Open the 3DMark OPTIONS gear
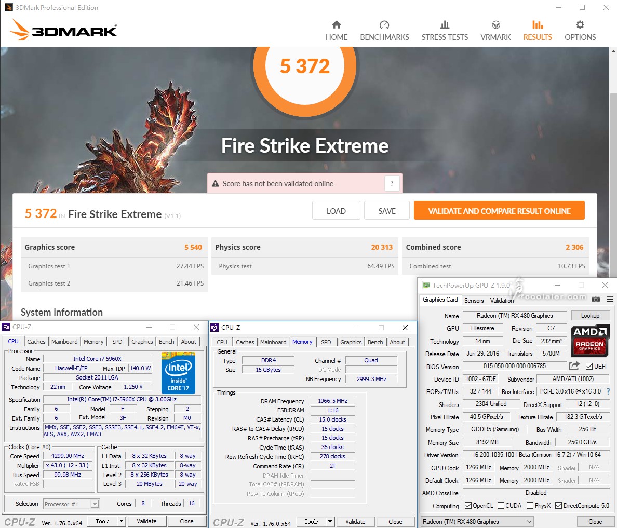The width and height of the screenshot is (617, 528). pos(580,31)
